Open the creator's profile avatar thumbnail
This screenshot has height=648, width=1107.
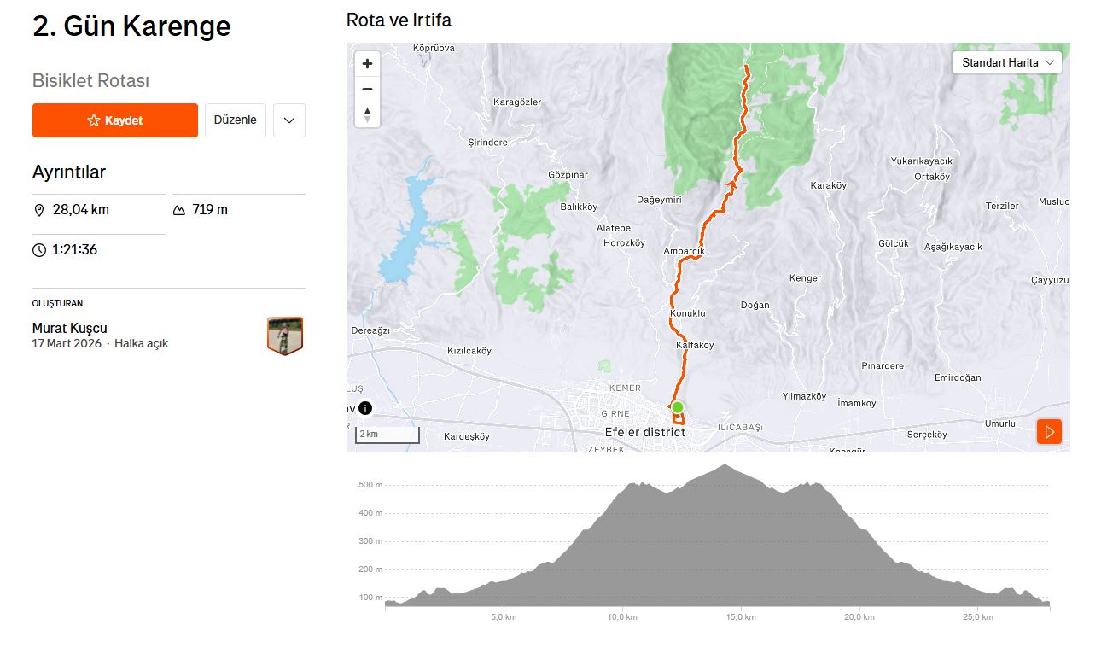285,336
